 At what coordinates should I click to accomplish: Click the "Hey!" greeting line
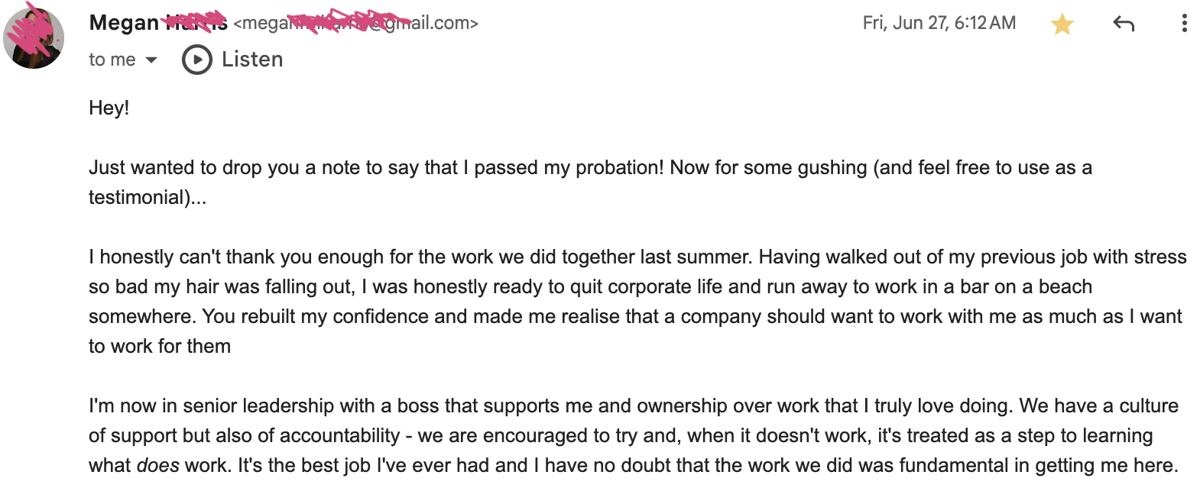(x=109, y=108)
